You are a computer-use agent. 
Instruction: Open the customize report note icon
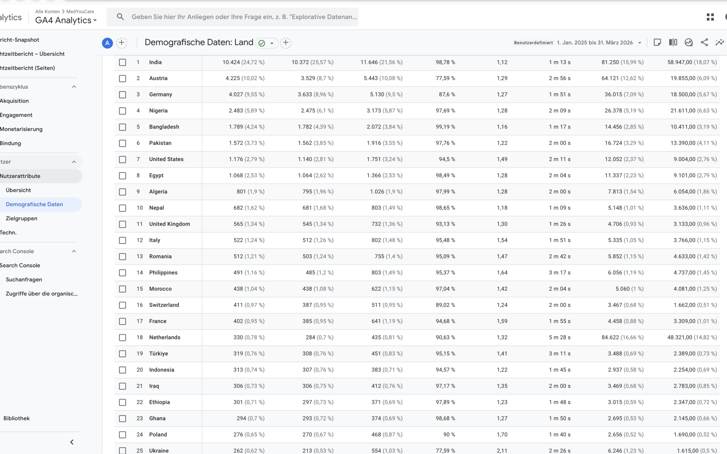pyautogui.click(x=657, y=42)
